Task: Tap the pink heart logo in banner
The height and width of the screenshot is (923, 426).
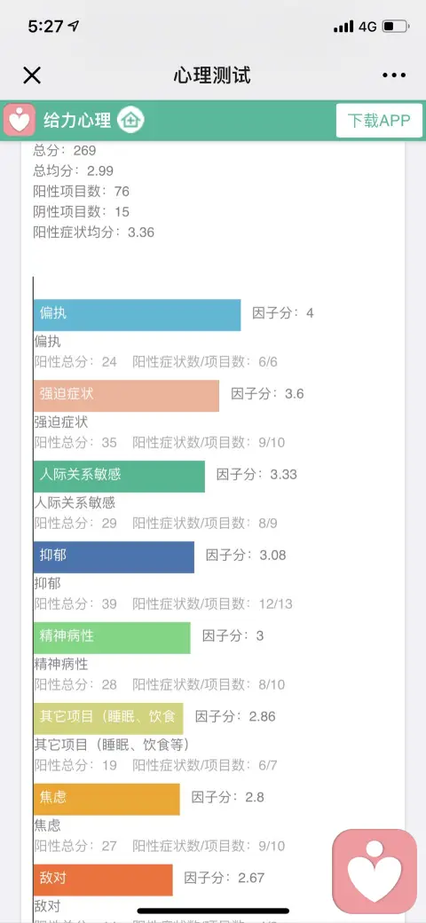Action: coord(20,121)
